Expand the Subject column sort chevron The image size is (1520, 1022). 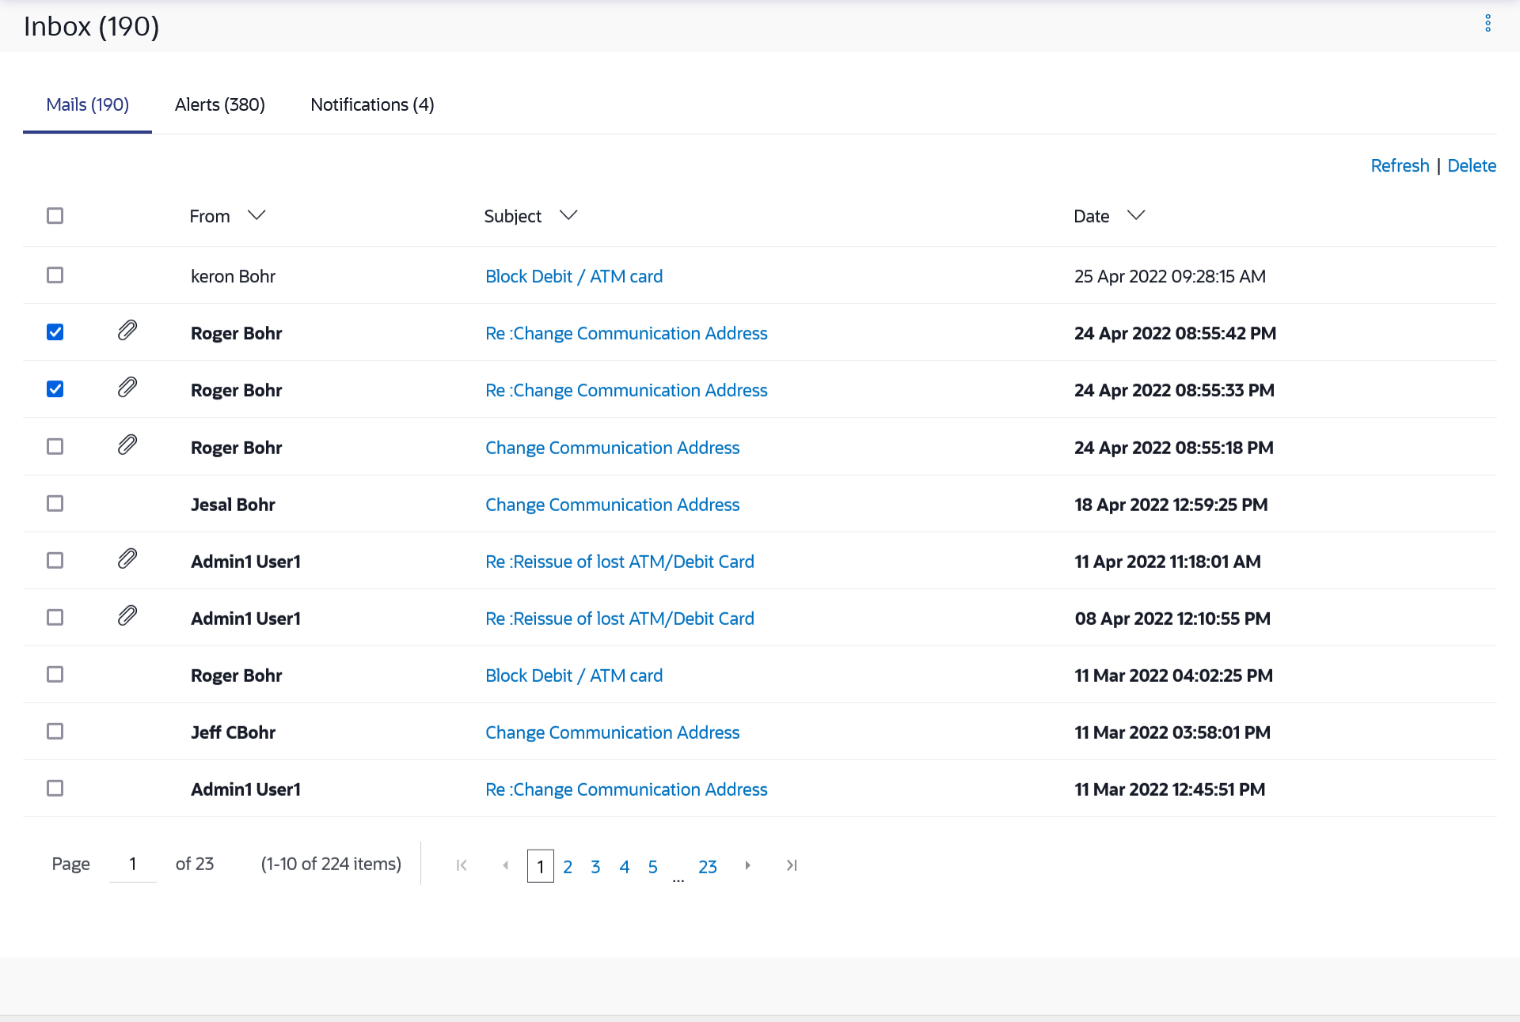568,215
